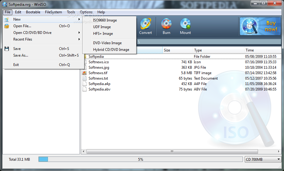Viewport: 284px width, 171px height.
Task: Click the WinISO title bar app icon
Action: tap(5, 4)
